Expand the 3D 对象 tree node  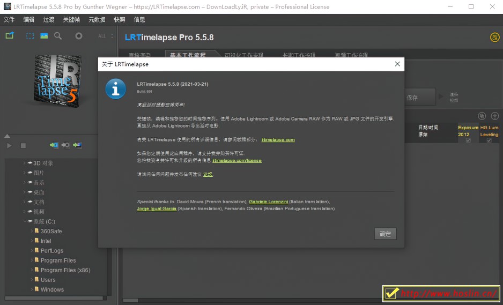point(24,163)
